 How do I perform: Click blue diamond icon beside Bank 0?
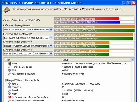(x=10, y=84)
